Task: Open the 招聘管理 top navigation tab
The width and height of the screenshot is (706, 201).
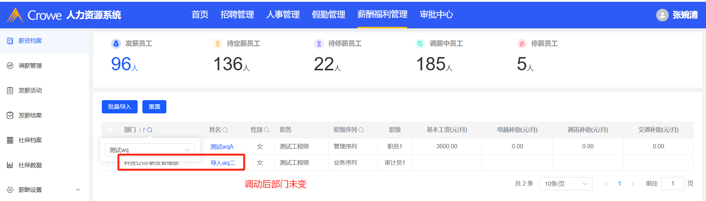Action: coord(237,15)
